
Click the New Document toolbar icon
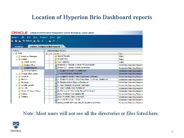pyautogui.click(x=16, y=41)
